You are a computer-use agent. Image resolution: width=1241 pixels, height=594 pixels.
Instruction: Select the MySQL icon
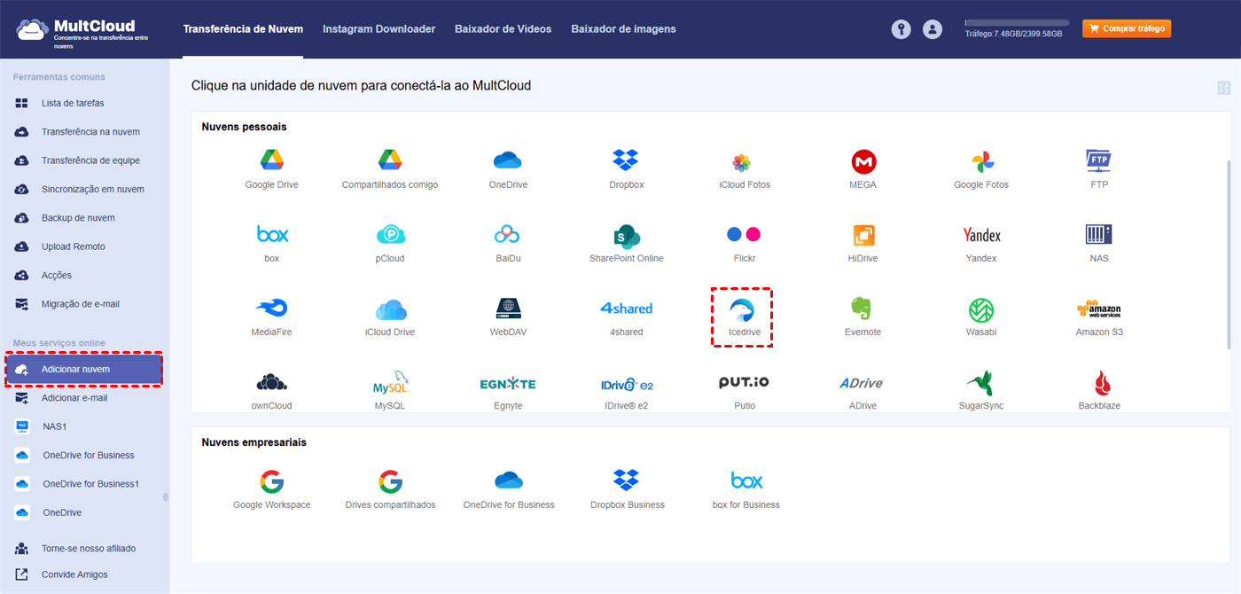click(x=390, y=382)
